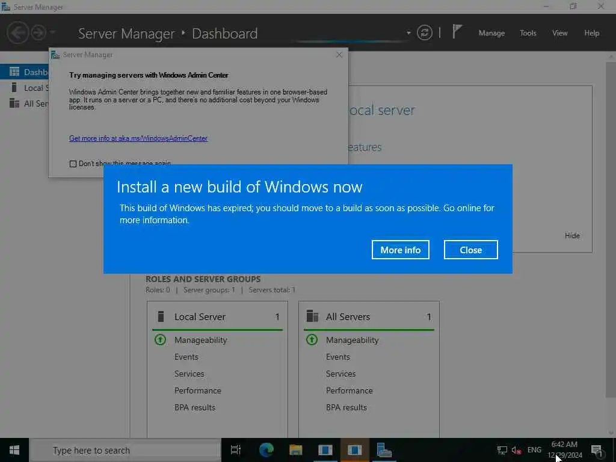The width and height of the screenshot is (616, 462).
Task: Open the notifications flag
Action: [x=457, y=31]
